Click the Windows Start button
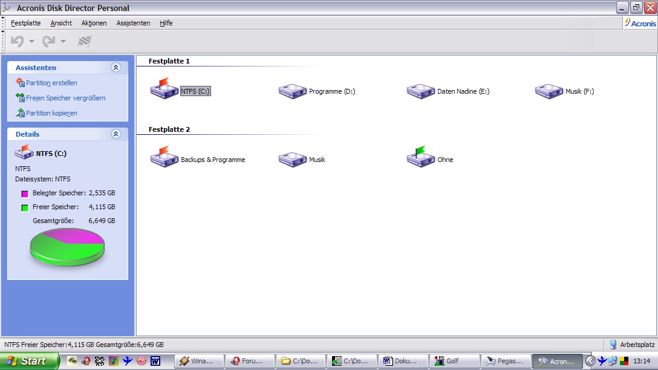 tap(30, 361)
